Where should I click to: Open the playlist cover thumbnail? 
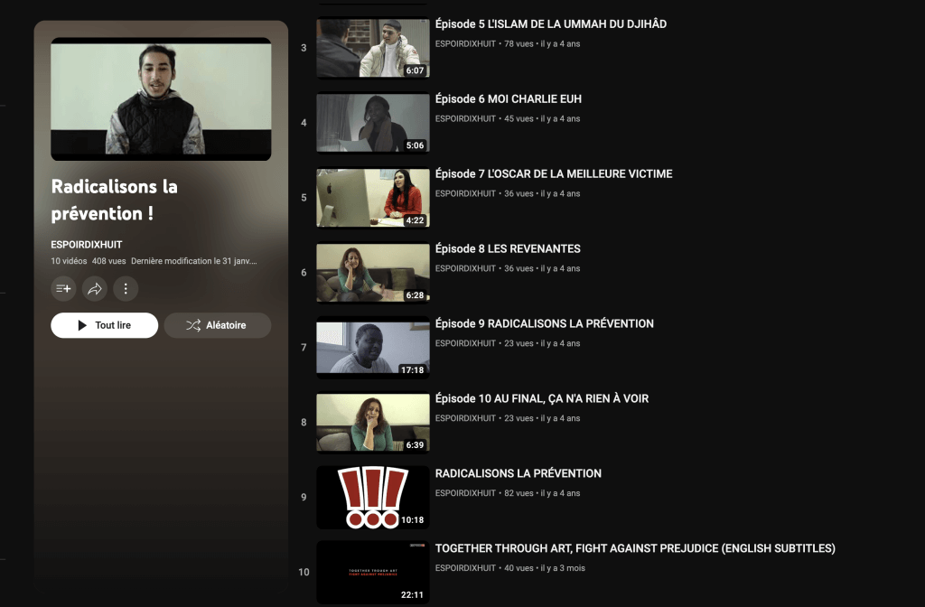tap(161, 99)
